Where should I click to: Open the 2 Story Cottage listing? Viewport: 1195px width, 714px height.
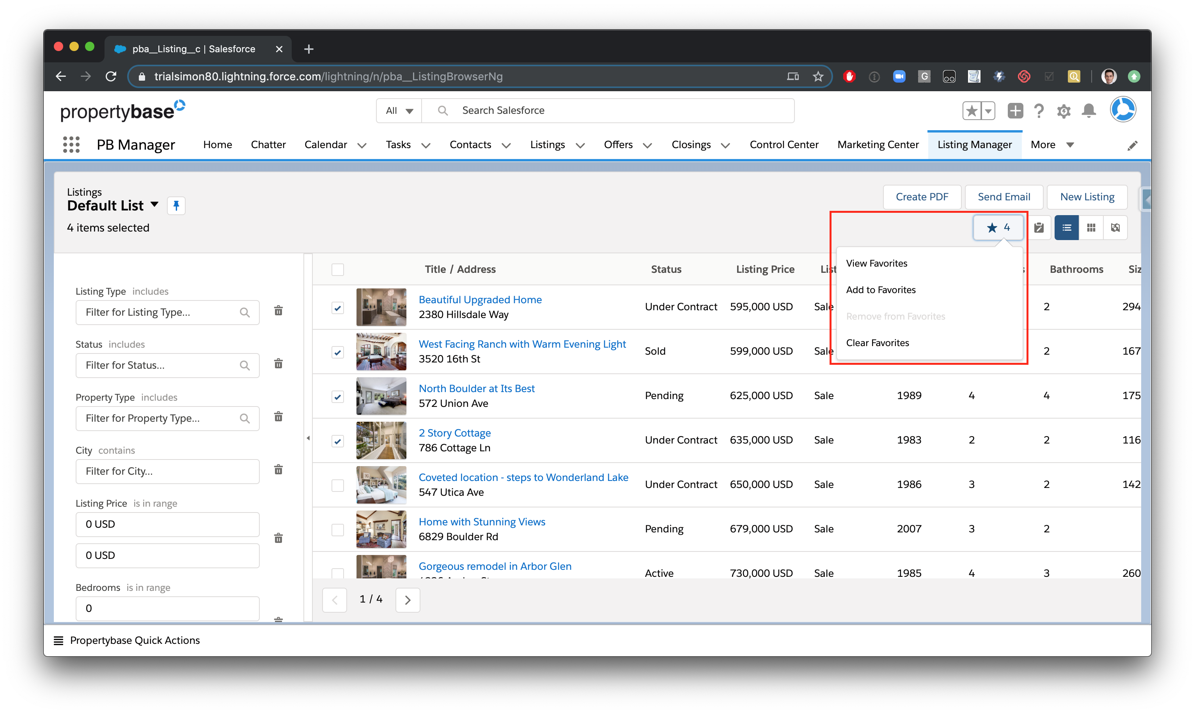pyautogui.click(x=454, y=433)
